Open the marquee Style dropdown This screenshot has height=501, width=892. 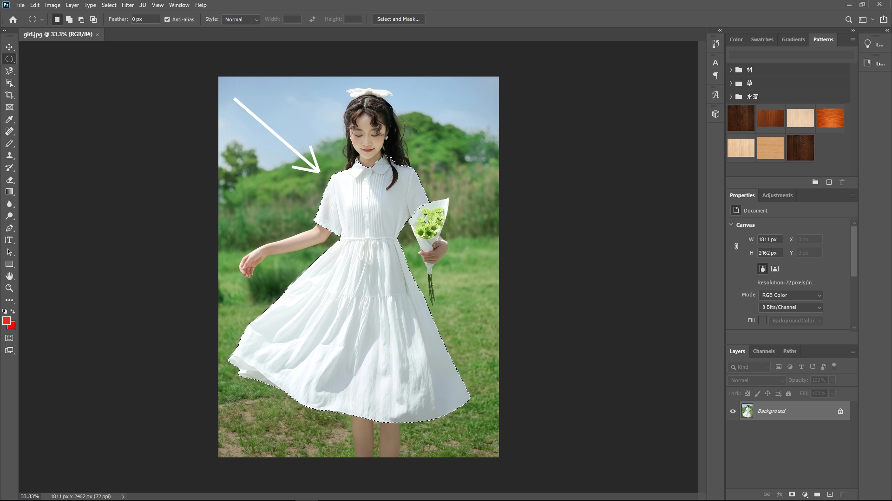[x=241, y=19]
